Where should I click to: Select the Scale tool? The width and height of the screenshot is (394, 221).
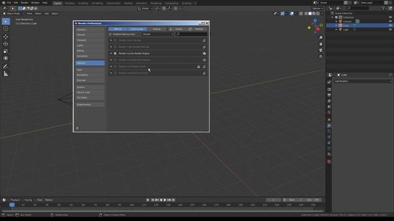click(x=6, y=51)
